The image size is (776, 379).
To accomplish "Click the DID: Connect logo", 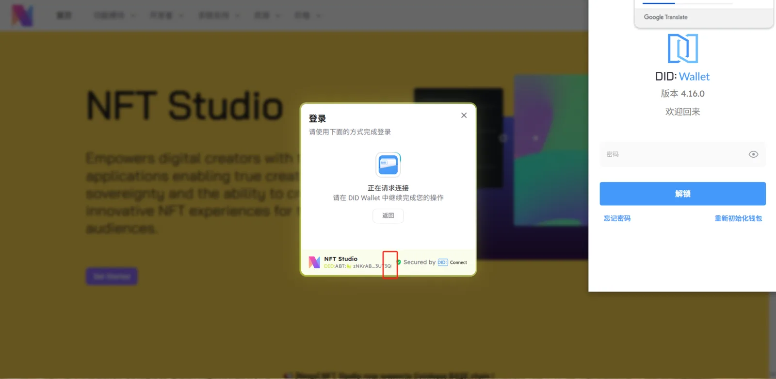I will coord(452,263).
